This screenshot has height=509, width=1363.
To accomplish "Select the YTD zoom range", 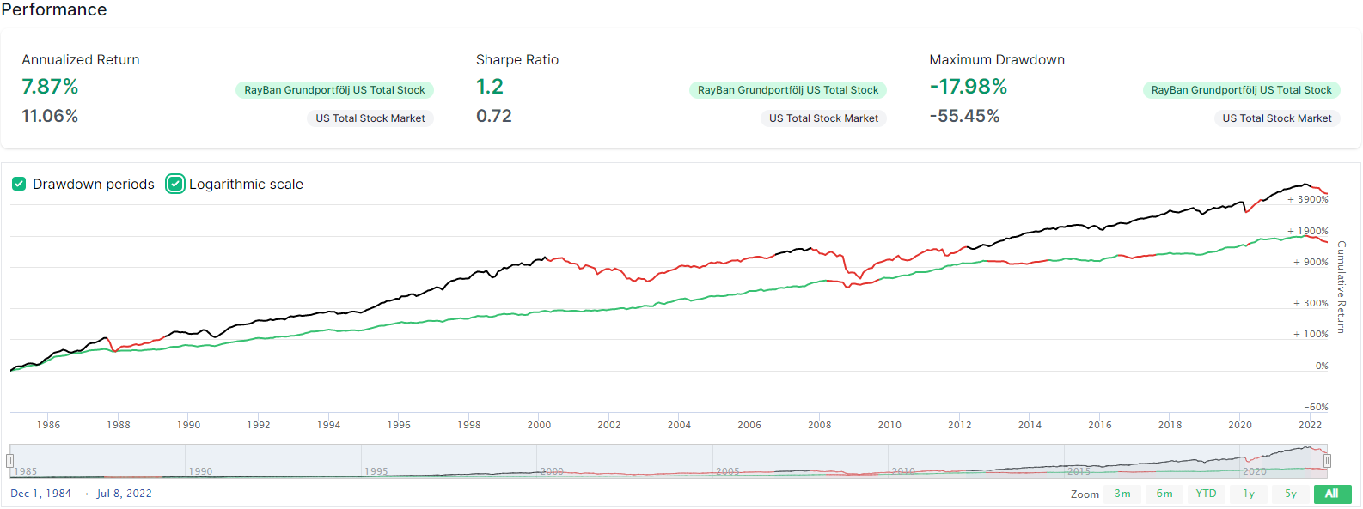I will (x=1206, y=494).
